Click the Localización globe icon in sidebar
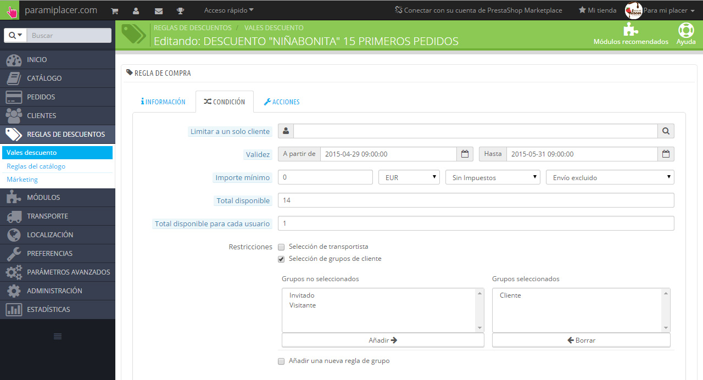The image size is (703, 380). pos(14,235)
